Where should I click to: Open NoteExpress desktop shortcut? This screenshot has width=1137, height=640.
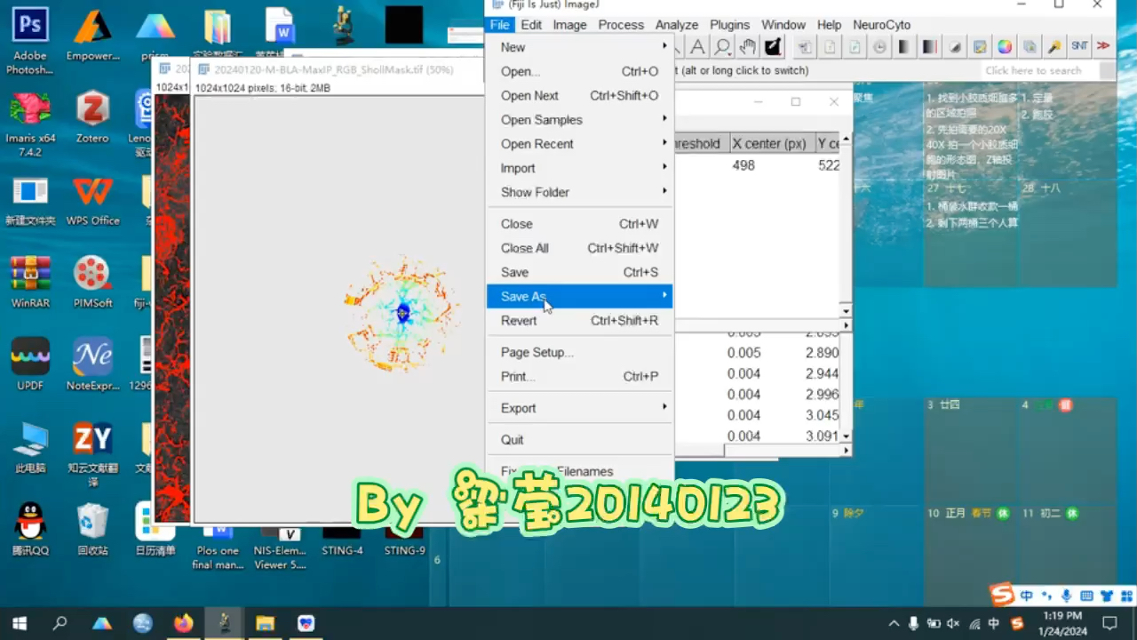point(92,364)
